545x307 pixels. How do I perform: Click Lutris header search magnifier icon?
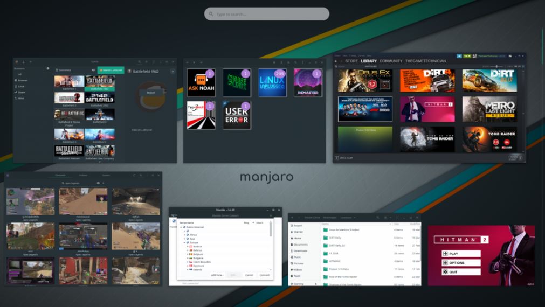pyautogui.click(x=140, y=62)
